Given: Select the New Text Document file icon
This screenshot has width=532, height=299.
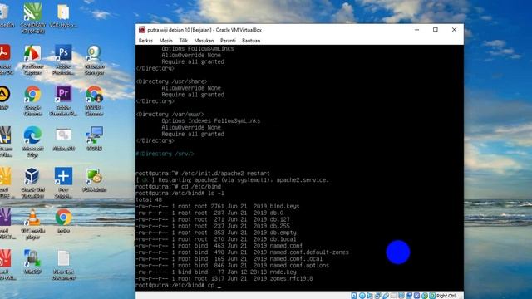Looking at the screenshot, I should 63,265.
